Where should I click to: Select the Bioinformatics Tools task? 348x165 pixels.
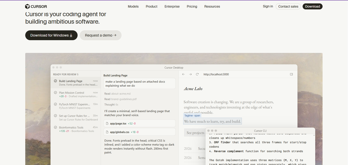click(76, 129)
